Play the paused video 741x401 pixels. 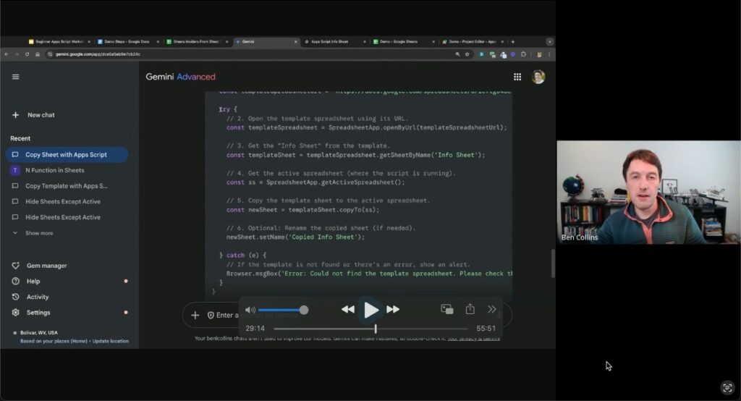pos(371,310)
